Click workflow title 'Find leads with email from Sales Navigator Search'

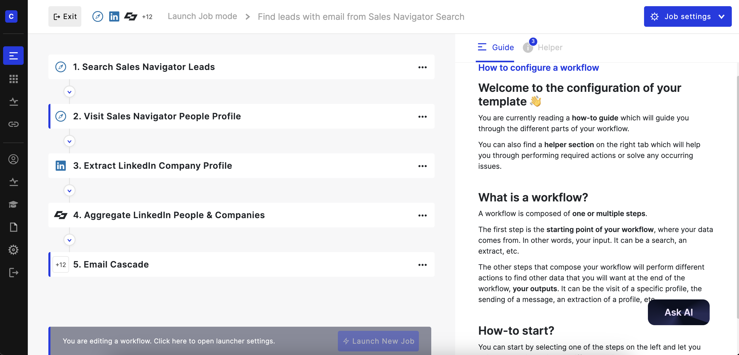click(361, 17)
